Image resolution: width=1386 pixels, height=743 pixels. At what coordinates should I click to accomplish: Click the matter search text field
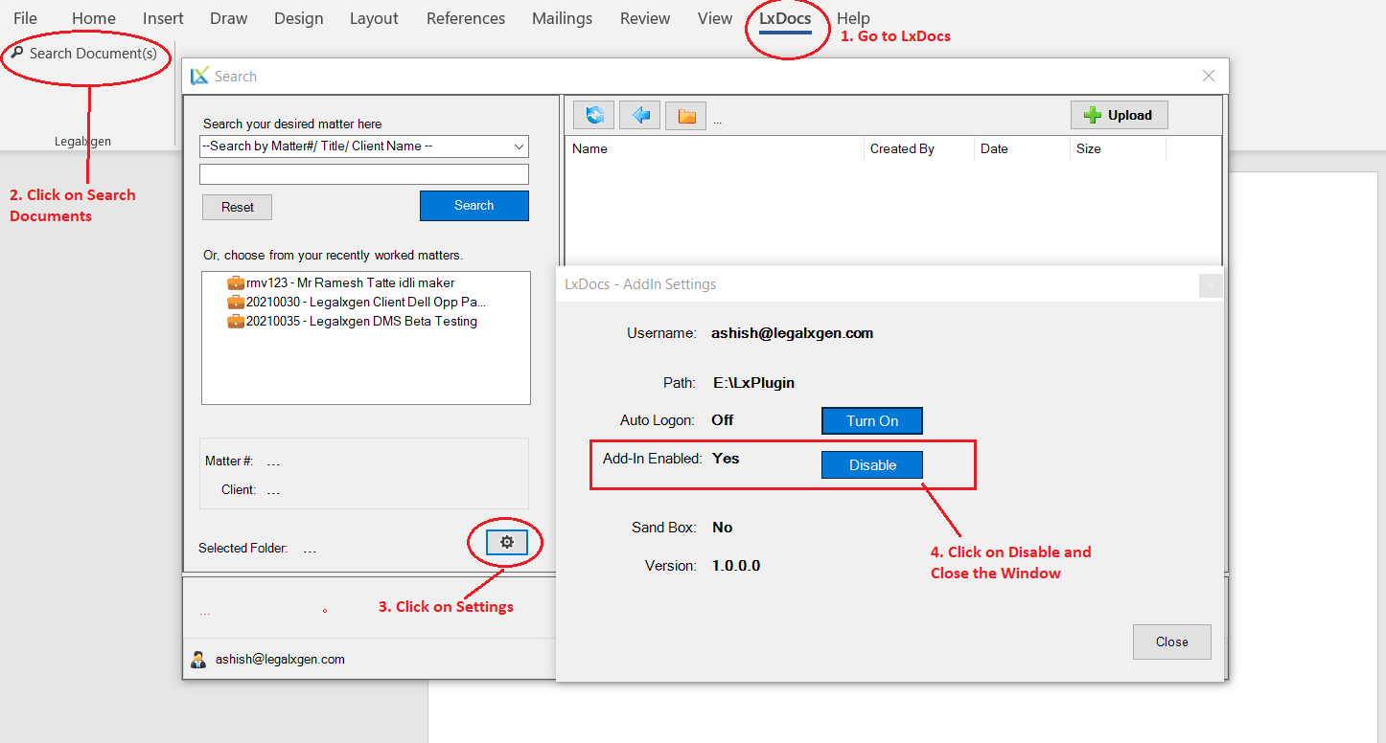(363, 174)
